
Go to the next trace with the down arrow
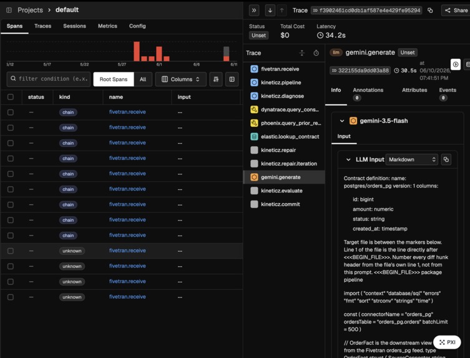tap(270, 11)
